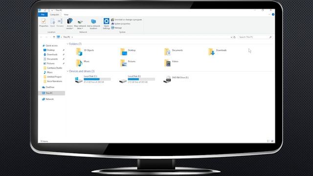Open the address bar history dropdown

(231, 37)
